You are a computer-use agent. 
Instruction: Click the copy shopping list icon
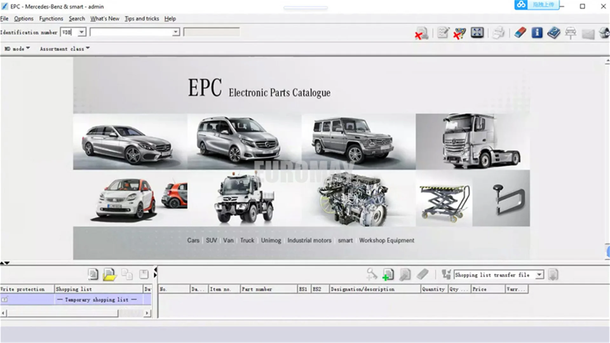pyautogui.click(x=127, y=274)
